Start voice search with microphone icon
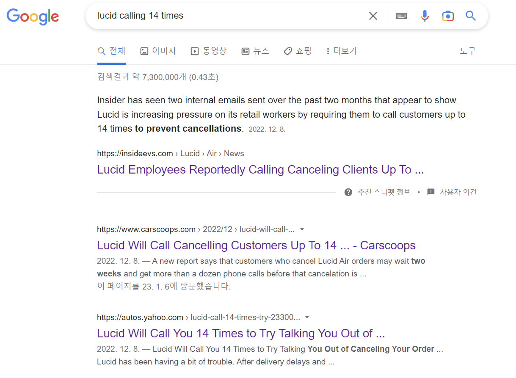The width and height of the screenshot is (516, 378). point(425,16)
